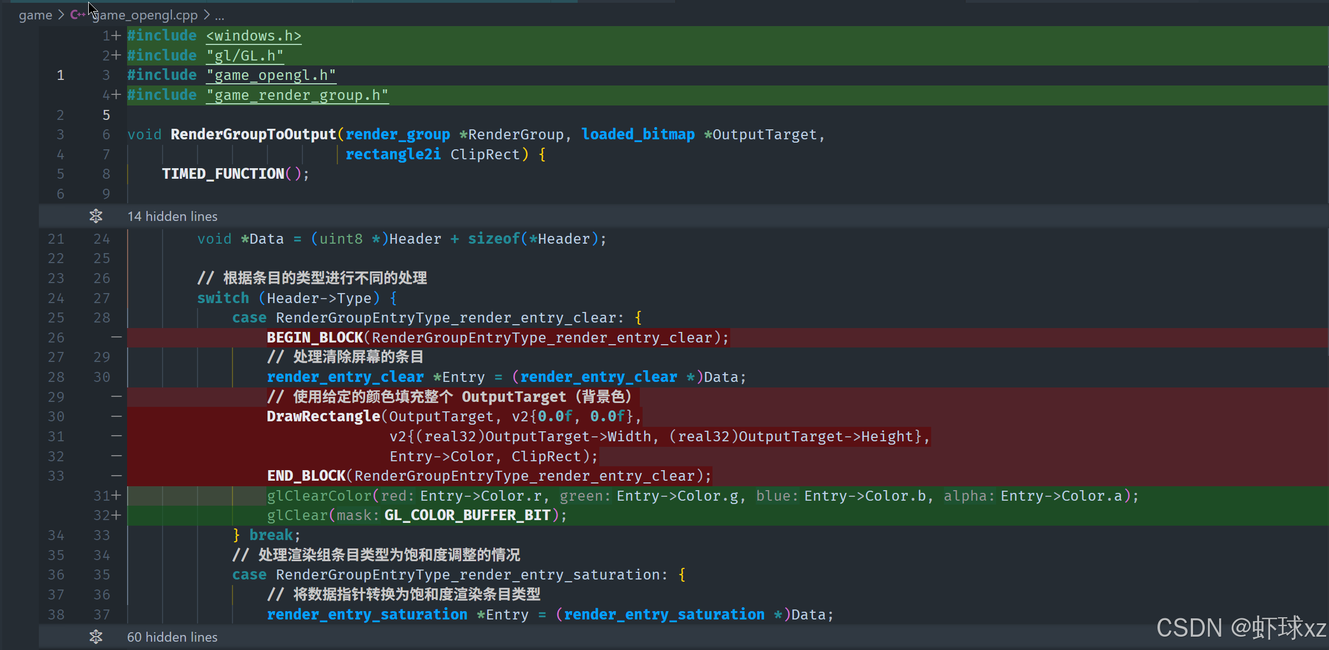Click GL_COLOR_BUFFER_BIT constant in glClear call
Screen dimensions: 1329x650
[x=467, y=515]
